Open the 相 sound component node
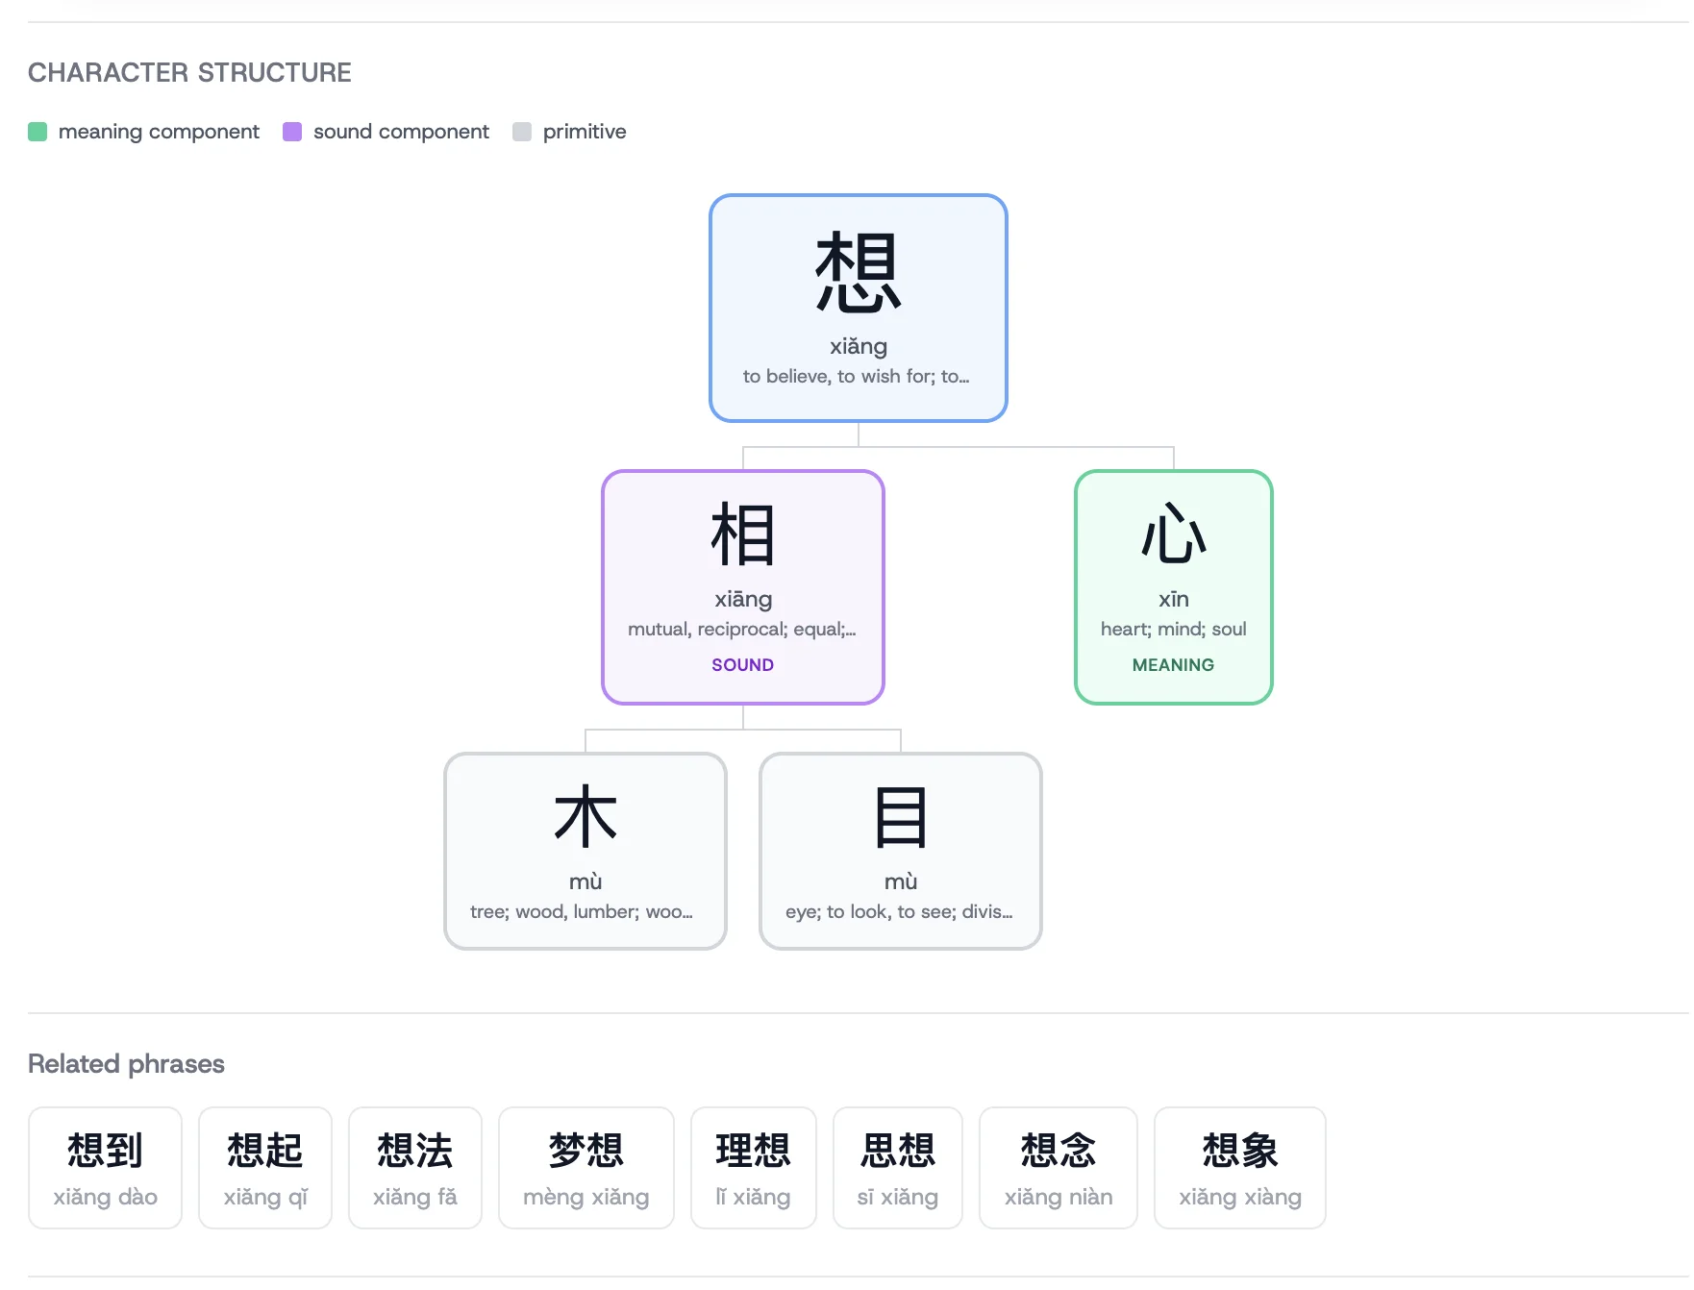 742,586
